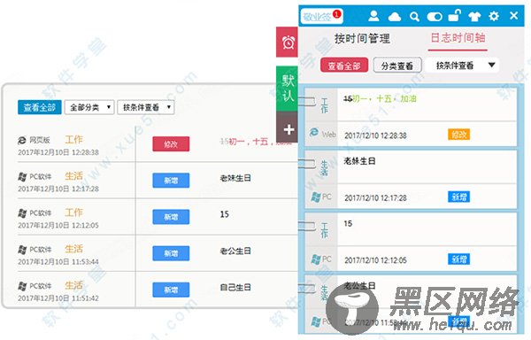This screenshot has width=531, height=340.
Task: Click PC软件 icon in 11:53:44 row
Action: [22, 250]
